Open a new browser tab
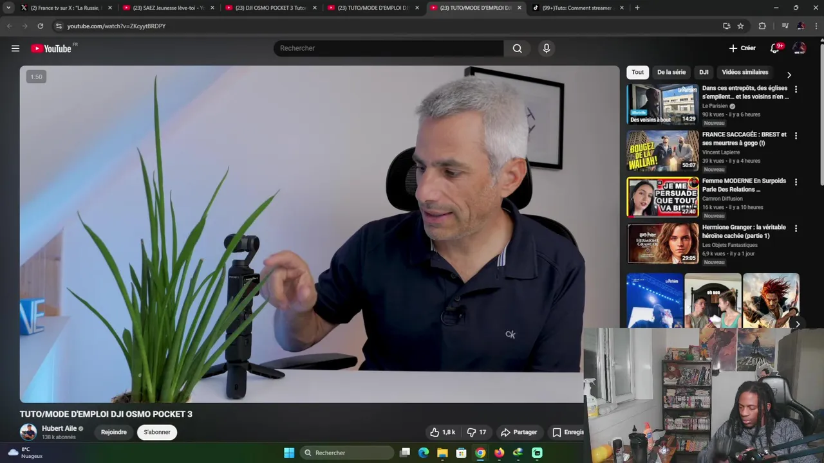 637,8
